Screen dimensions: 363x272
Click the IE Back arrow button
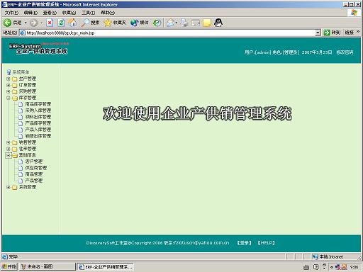pyautogui.click(x=7, y=23)
